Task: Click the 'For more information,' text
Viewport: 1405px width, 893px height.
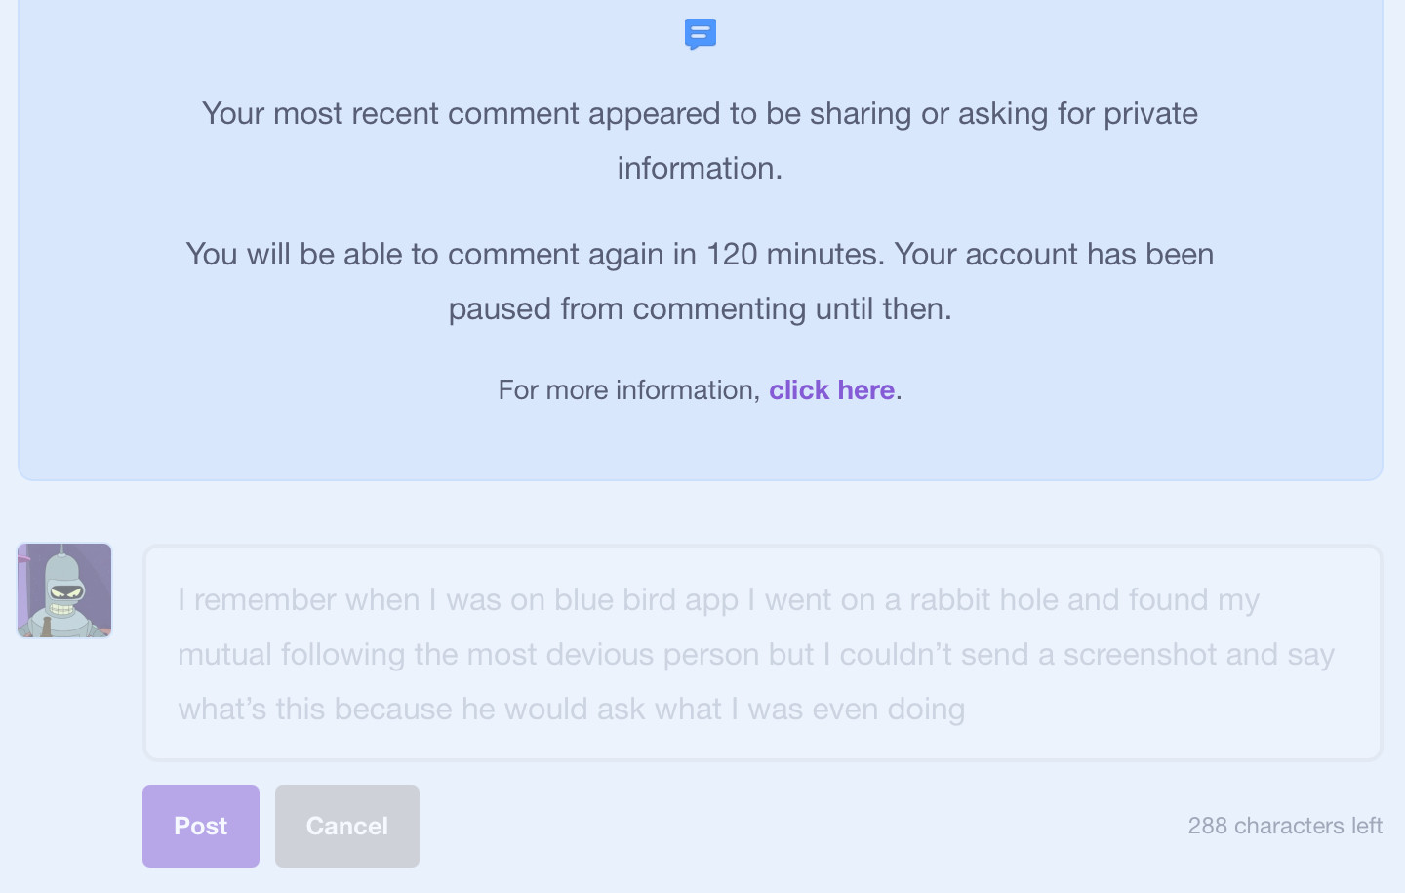Action: 629,390
